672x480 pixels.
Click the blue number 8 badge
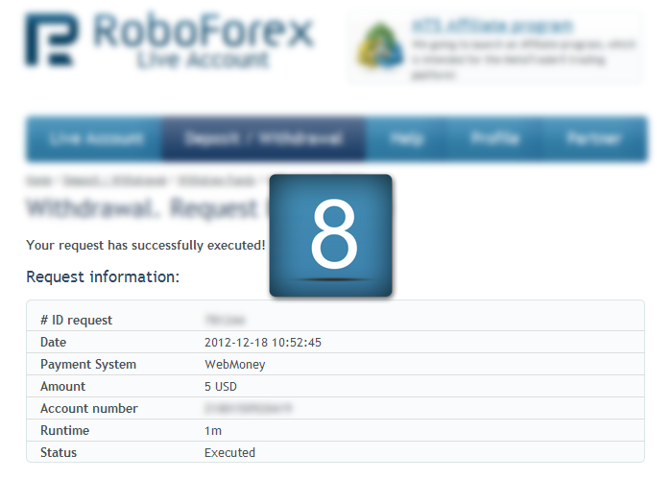(331, 235)
